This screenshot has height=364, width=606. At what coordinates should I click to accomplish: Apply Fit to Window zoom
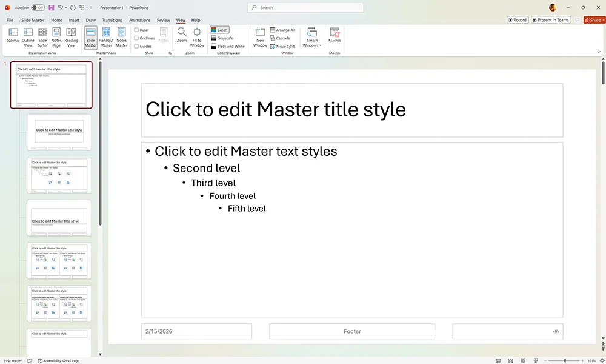coord(196,36)
